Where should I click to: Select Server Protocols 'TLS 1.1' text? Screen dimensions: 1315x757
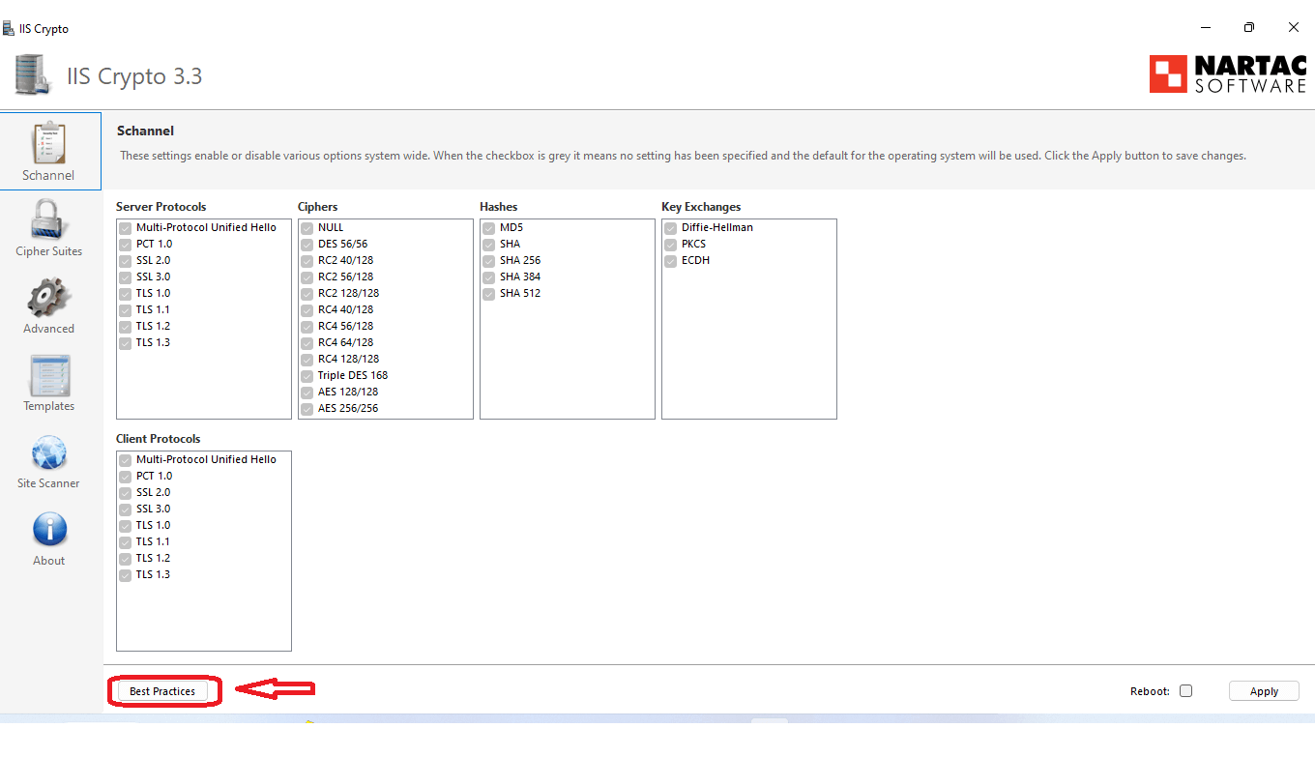coord(153,310)
